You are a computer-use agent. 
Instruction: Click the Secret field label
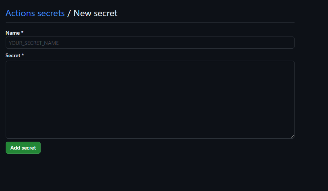[x=13, y=55]
